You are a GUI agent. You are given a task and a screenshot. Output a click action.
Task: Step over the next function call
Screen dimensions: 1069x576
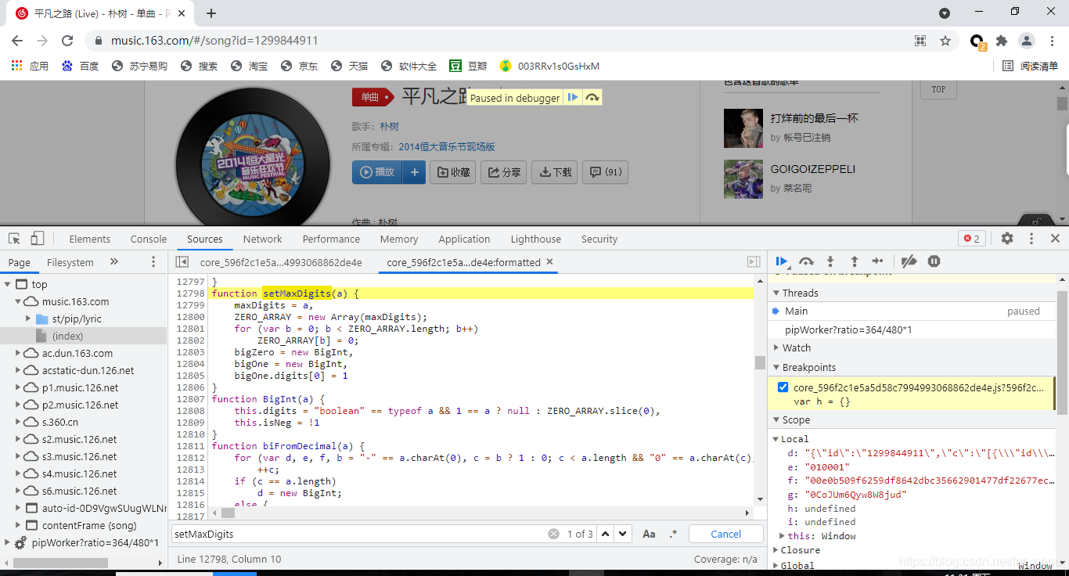pos(806,261)
